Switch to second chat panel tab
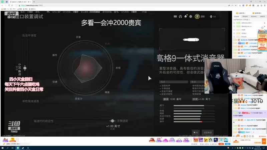The width and height of the screenshot is (267, 150). click(x=245, y=16)
